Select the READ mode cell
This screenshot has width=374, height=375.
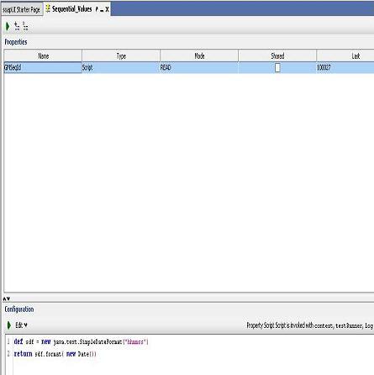(x=199, y=67)
